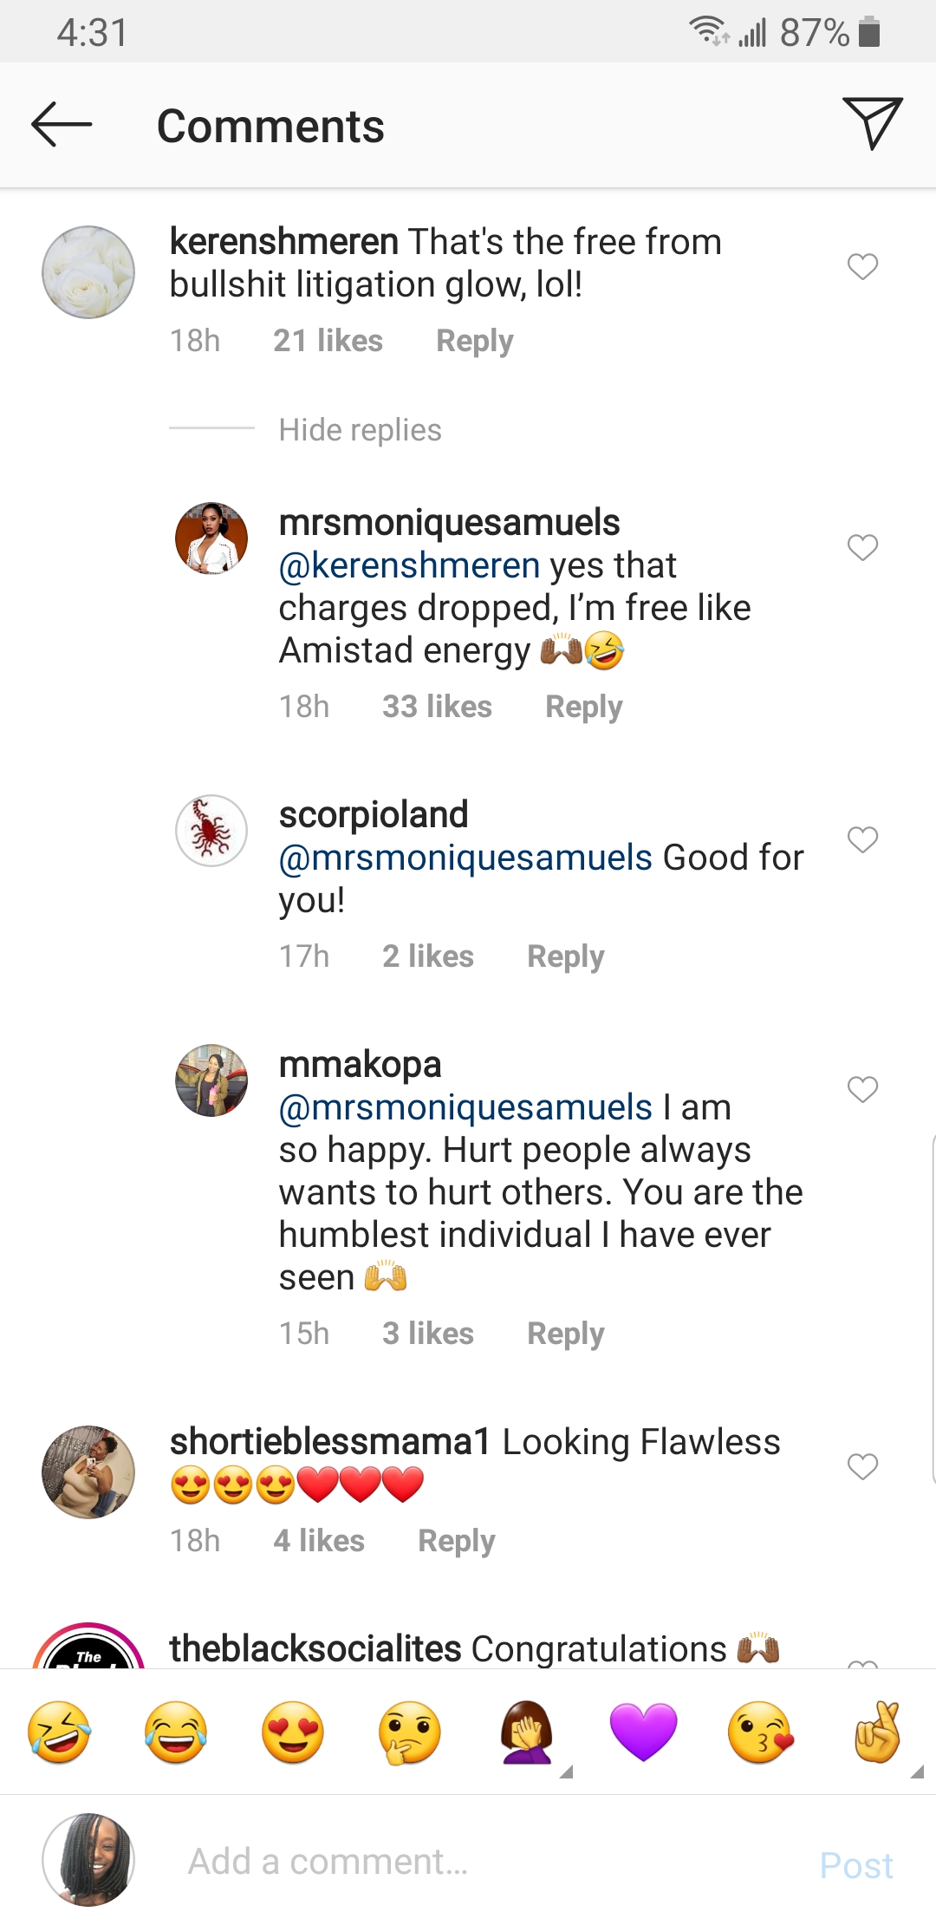
Task: Reply to mmakopa's comment
Action: point(565,1334)
